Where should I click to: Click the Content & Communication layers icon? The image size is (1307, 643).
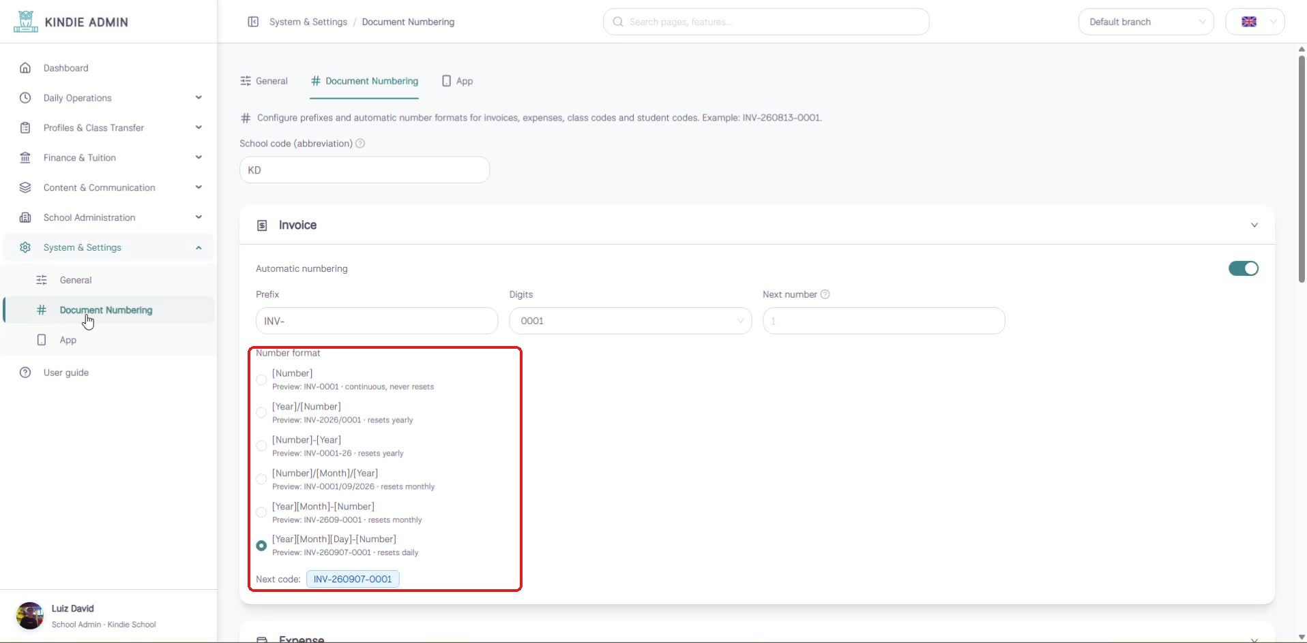click(25, 188)
